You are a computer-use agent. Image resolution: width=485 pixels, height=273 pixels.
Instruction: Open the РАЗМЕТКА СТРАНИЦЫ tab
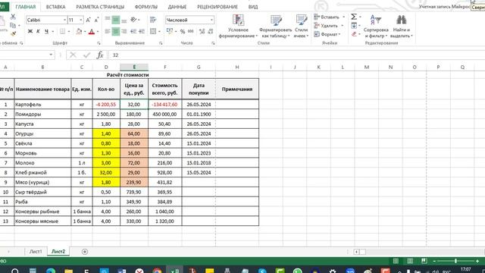[100, 7]
